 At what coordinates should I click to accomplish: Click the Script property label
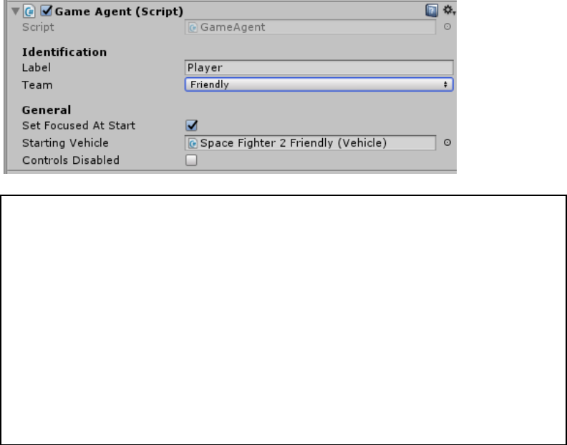[x=38, y=27]
